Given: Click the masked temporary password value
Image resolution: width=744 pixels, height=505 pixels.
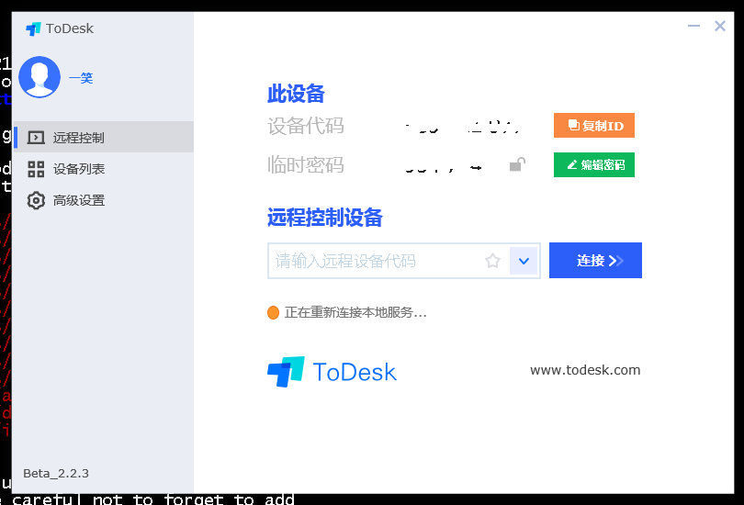Looking at the screenshot, I should [444, 166].
